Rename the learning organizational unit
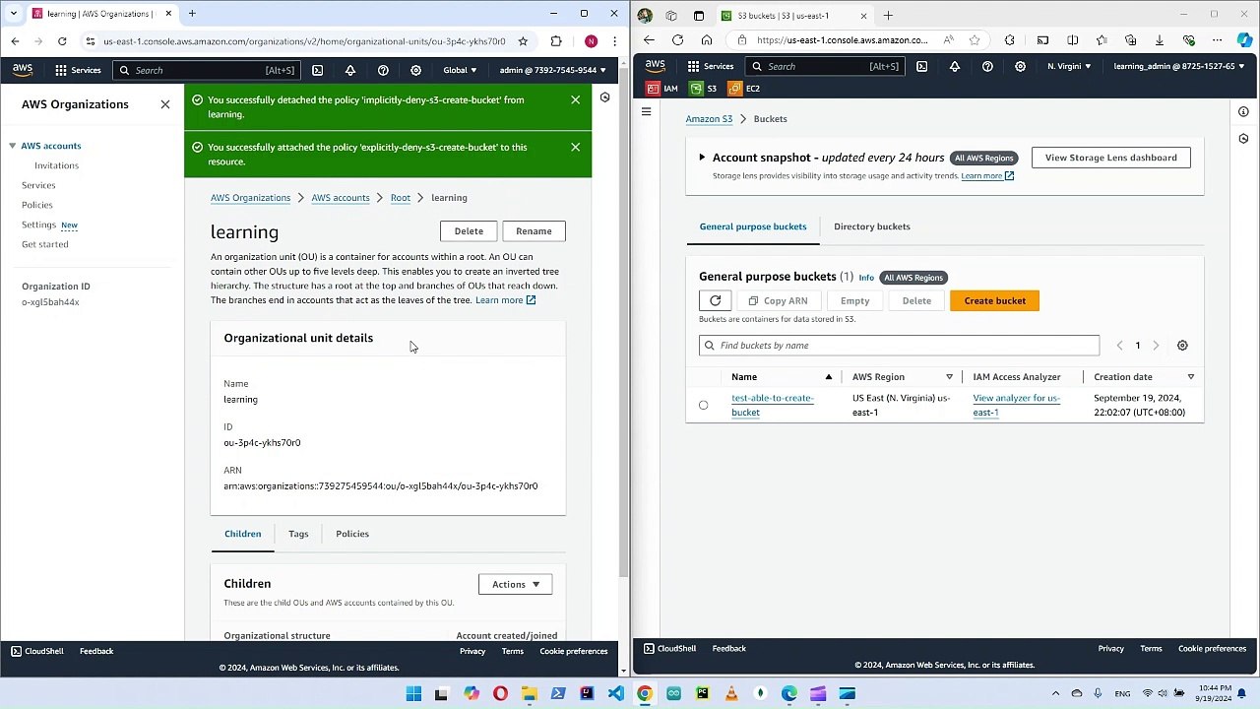Screen dimensions: 1260x709 (x=534, y=231)
